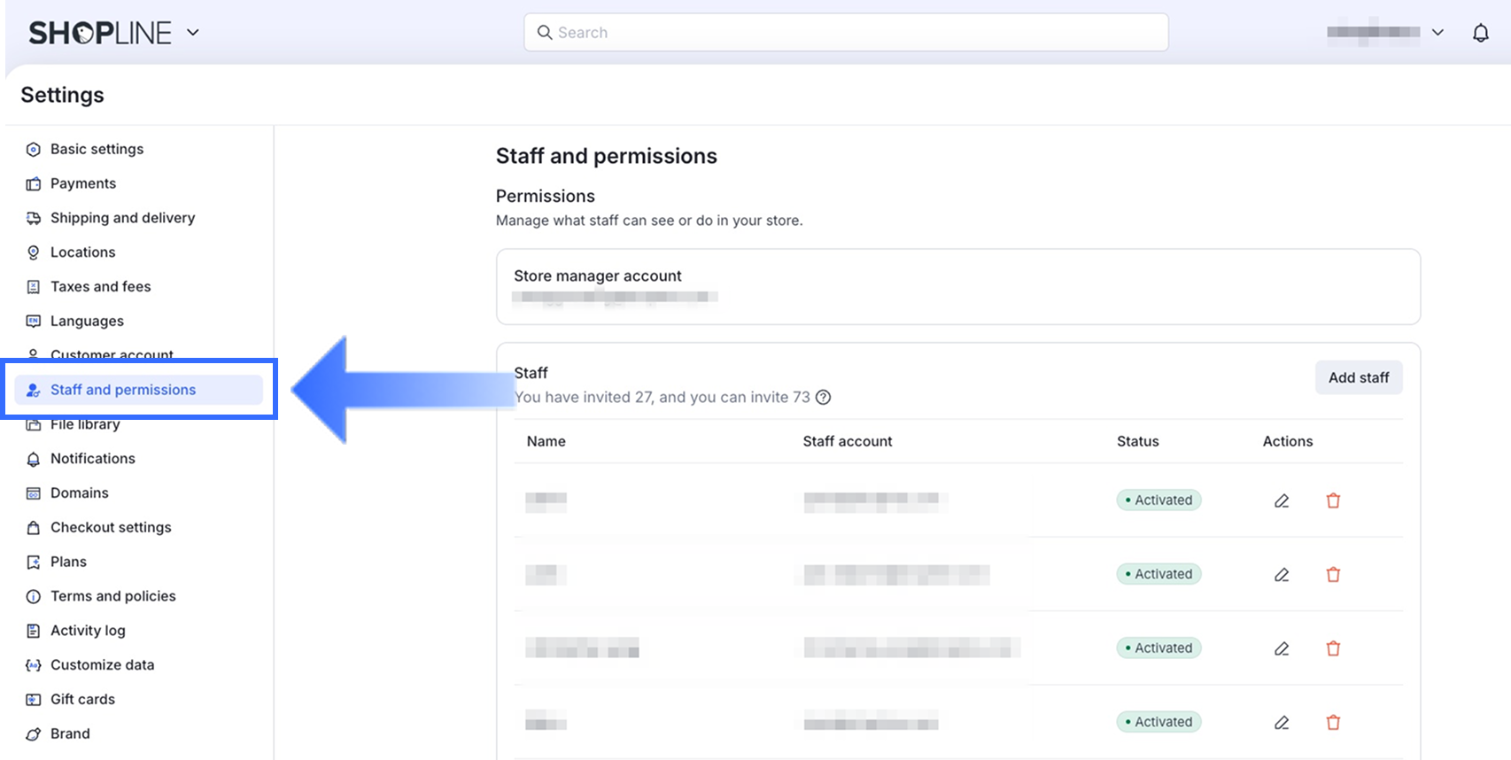Open Checkout settings page
This screenshot has height=760, width=1511.
point(111,527)
